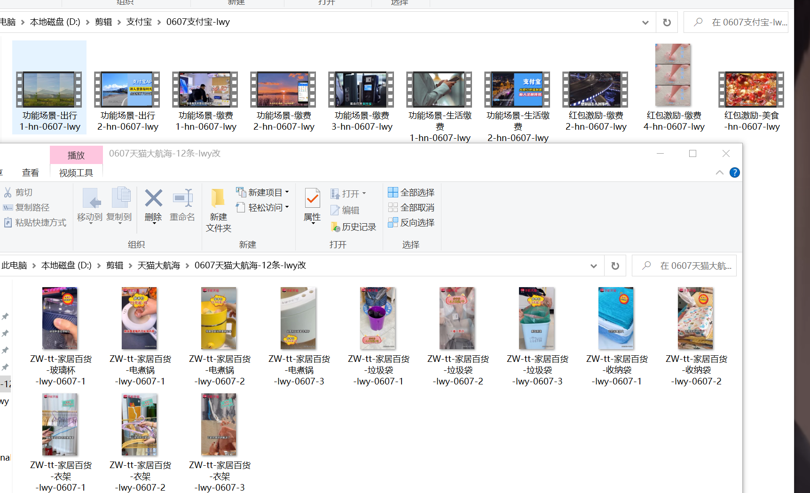Click the first pin icon in sidebar
This screenshot has width=810, height=493.
(5, 316)
